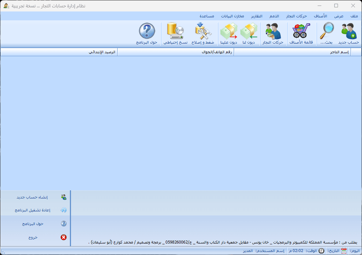Screen dimensions: 362x255
Task: Click the clock icon in status bar
Action: 321,251
